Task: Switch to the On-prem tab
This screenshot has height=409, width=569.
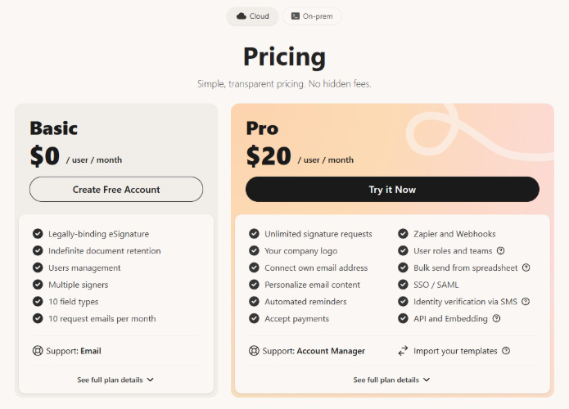Action: [x=312, y=16]
